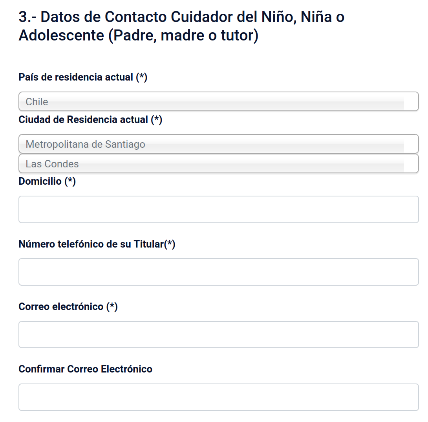
Task: Click the required asterisk beside País de residencia
Action: coord(141,77)
